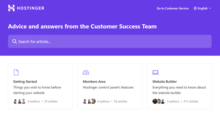Click the HOSTINGER wordmark text
220x113 pixels.
30,8
